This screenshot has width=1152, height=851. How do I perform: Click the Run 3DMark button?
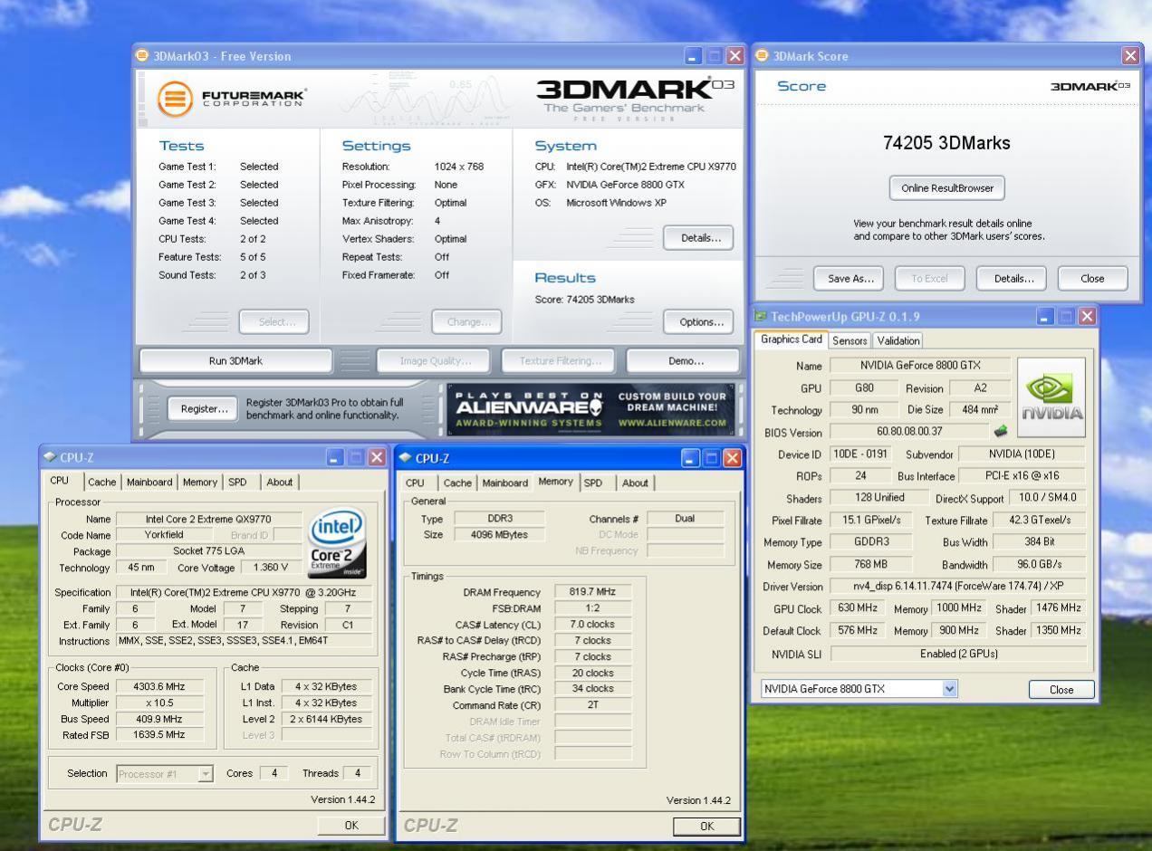coord(235,361)
